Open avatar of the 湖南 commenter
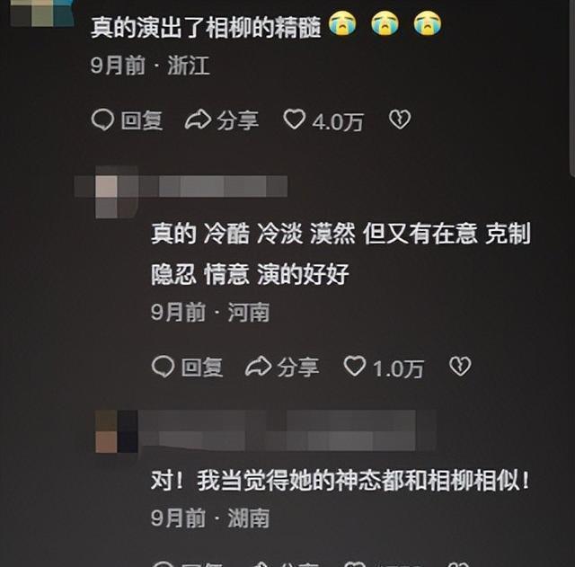The width and height of the screenshot is (575, 567). (x=117, y=431)
